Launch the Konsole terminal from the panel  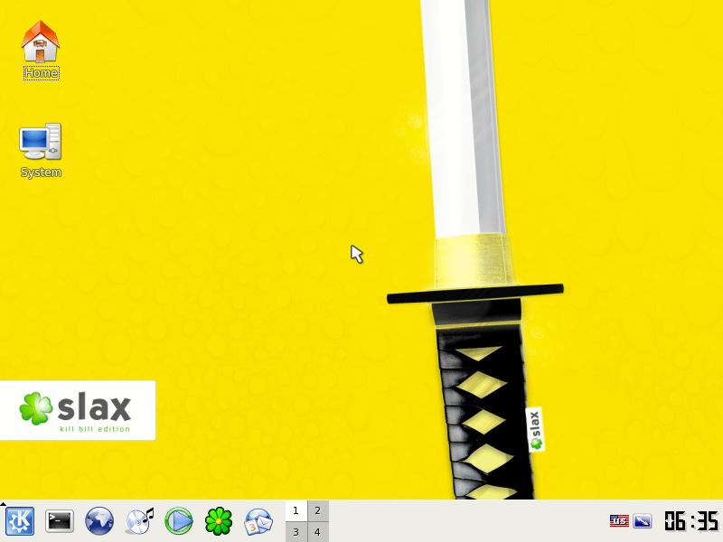click(x=60, y=521)
